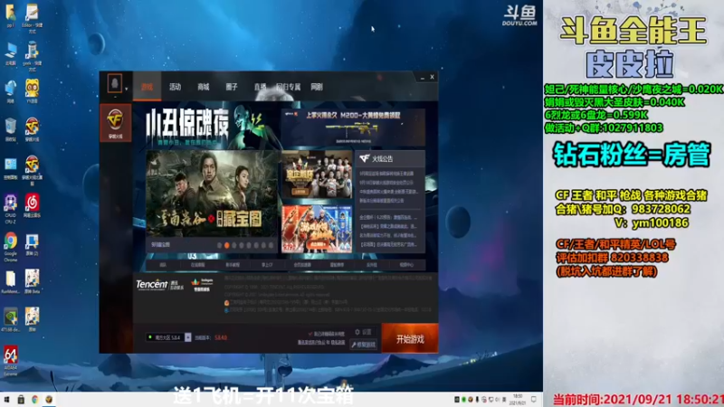Open the esports team promotional thumbnail
This screenshot has width=724, height=407.
click(x=317, y=175)
